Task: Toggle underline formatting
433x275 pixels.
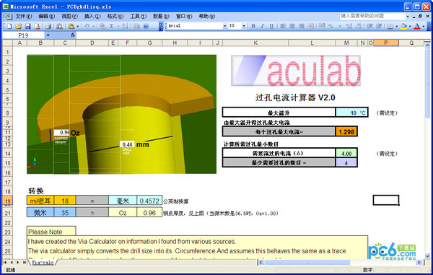Action: pos(271,26)
